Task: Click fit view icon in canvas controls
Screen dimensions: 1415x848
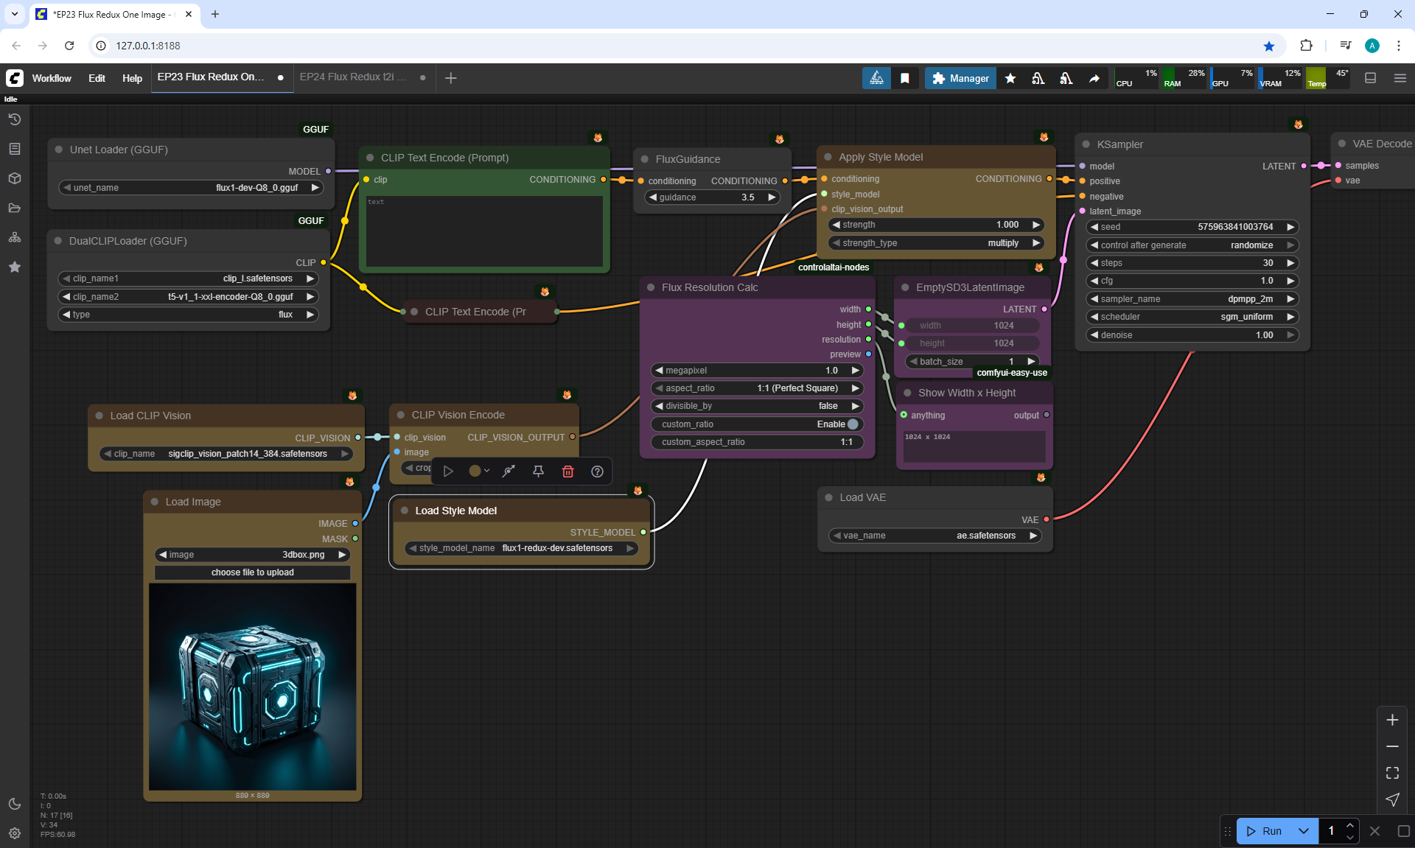Action: pos(1392,773)
